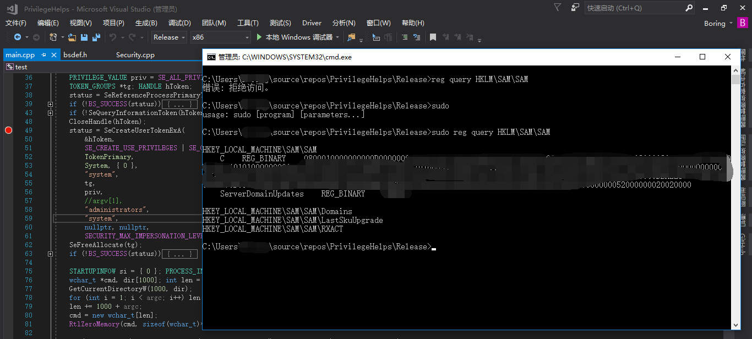Click the navigate forward arrow icon
Image resolution: width=752 pixels, height=339 pixels.
pos(36,37)
